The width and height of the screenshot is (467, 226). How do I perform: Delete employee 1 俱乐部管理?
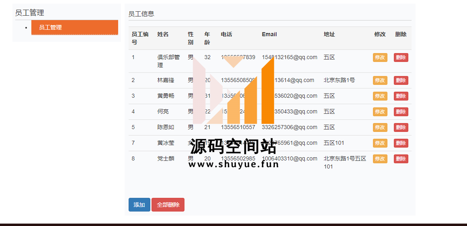point(401,58)
